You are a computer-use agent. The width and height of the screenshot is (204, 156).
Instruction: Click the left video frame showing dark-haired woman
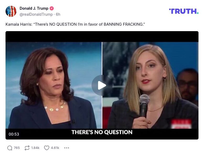[x=53, y=85]
